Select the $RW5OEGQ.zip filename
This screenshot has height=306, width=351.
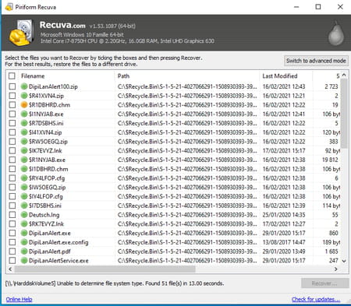click(48, 142)
